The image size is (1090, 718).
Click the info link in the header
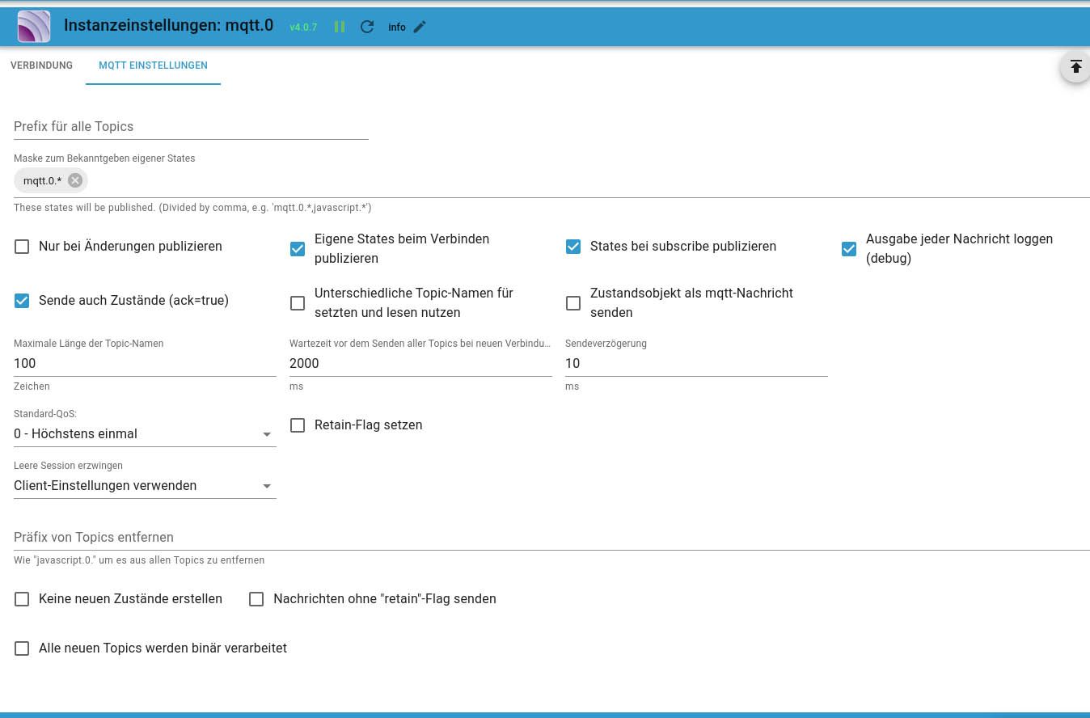[x=396, y=27]
